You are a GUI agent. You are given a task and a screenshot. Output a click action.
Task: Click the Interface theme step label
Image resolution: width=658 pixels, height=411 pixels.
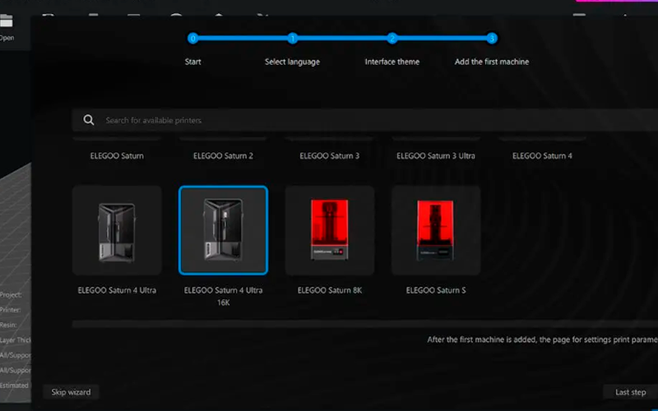[392, 62]
